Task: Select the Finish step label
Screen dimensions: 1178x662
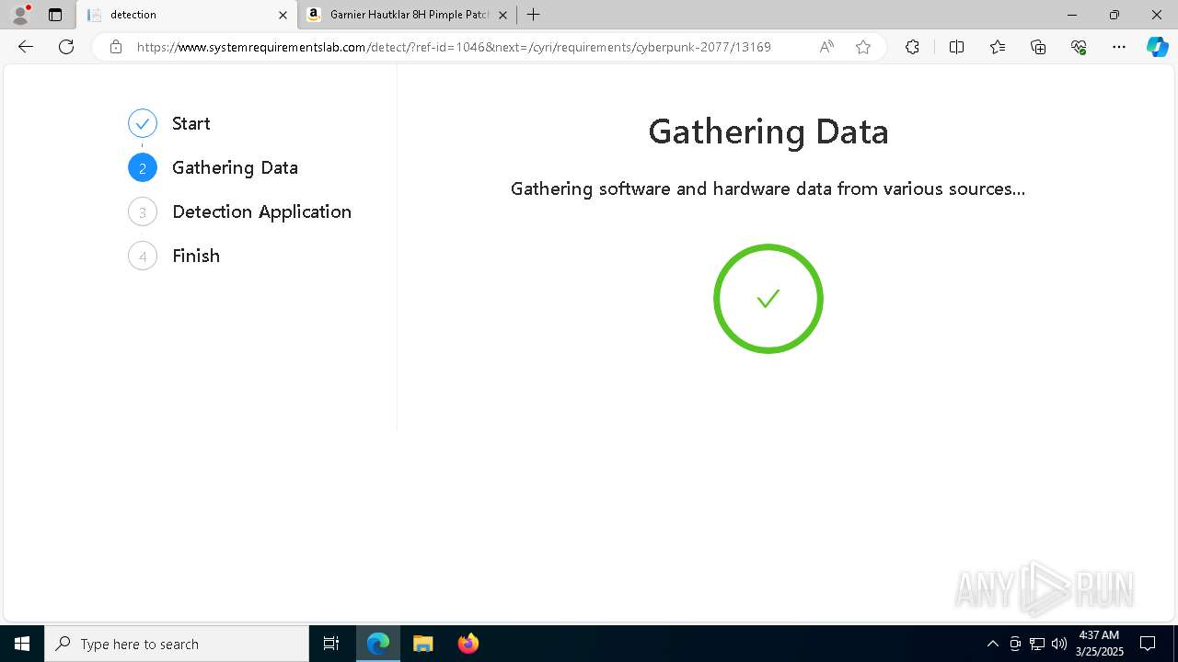Action: [196, 256]
